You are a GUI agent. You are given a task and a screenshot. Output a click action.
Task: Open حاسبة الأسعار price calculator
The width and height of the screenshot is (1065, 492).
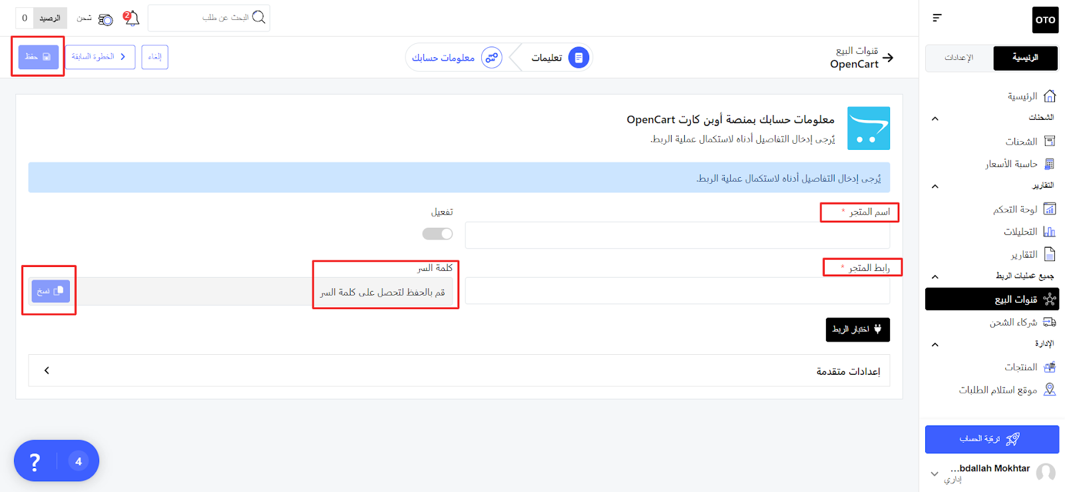tap(1020, 164)
